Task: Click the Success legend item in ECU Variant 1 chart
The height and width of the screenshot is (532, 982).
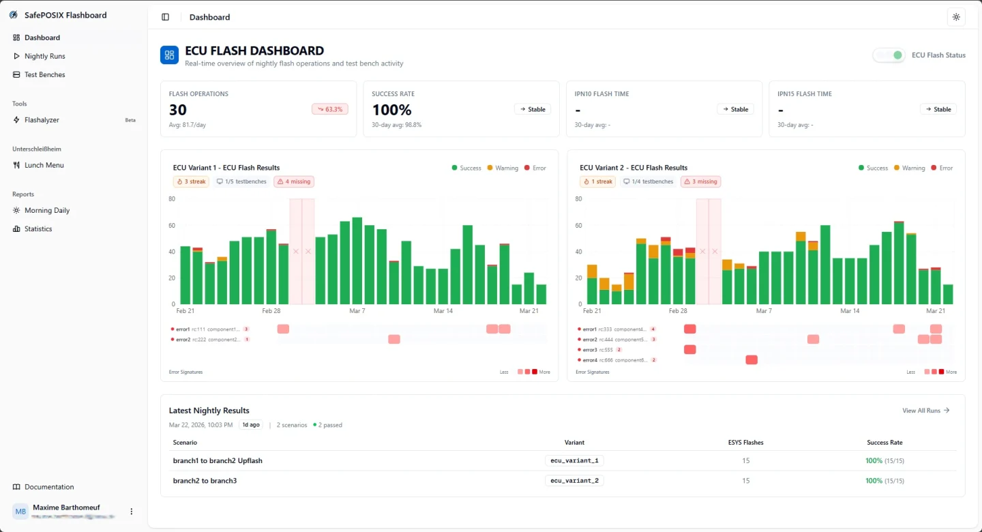Action: tap(466, 168)
